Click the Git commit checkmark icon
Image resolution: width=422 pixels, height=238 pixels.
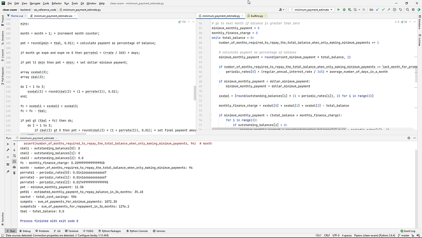pyautogui.click(x=383, y=9)
